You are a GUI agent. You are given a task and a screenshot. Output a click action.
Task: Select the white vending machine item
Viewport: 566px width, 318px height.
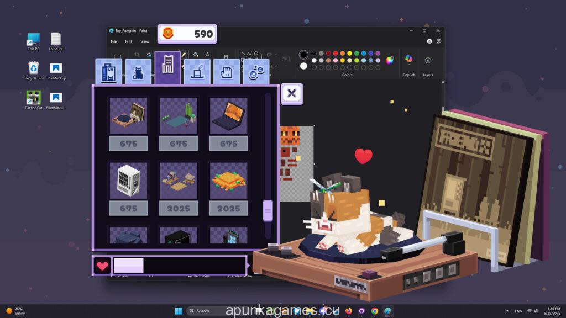coord(128,181)
